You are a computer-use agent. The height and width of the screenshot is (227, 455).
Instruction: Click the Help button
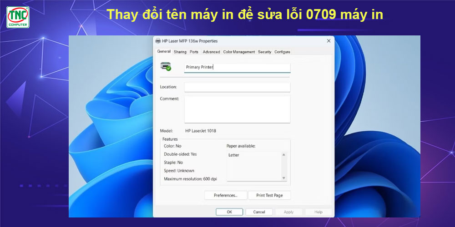318,212
